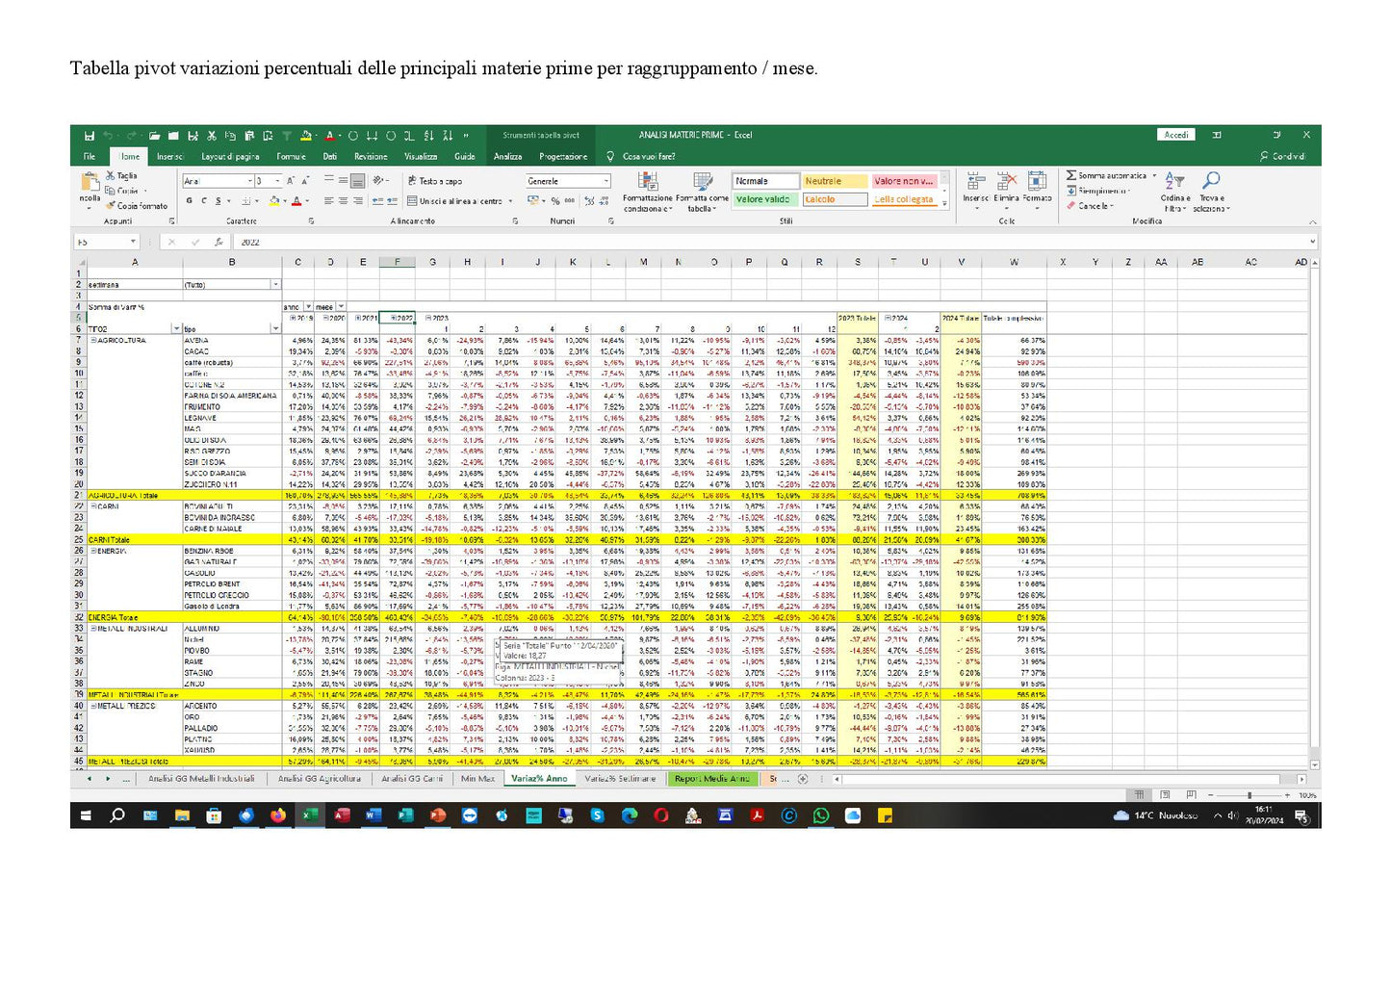Apply underline with the S button
1391x983 pixels.
coord(218,201)
